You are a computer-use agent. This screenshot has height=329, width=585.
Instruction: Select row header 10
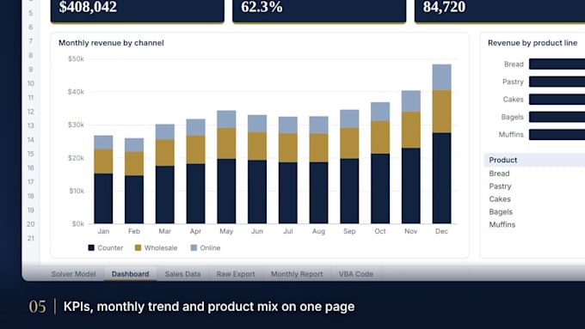tap(31, 83)
